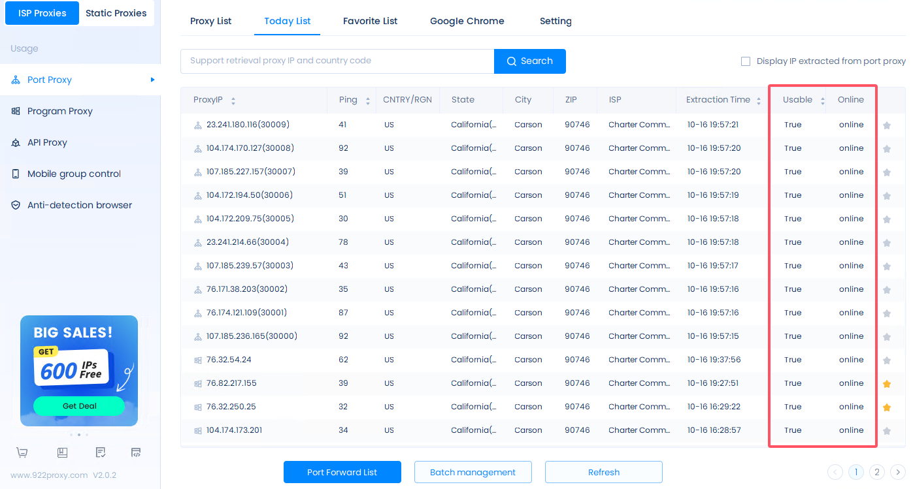
Task: Click program proxy icon beside 76.32.54.24
Action: (x=198, y=360)
